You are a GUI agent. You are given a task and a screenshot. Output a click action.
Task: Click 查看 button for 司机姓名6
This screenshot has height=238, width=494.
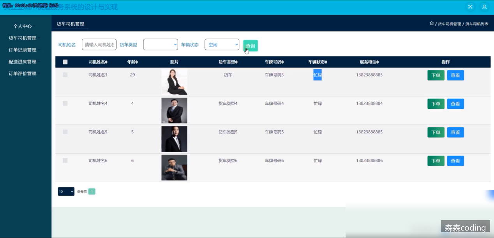click(455, 161)
